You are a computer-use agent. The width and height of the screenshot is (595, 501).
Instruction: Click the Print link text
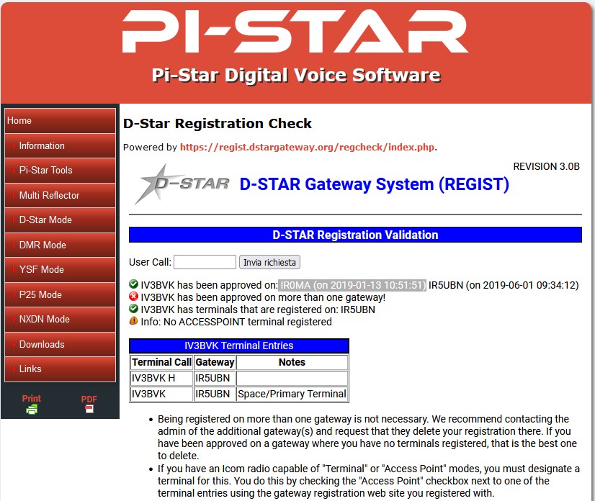tap(32, 398)
